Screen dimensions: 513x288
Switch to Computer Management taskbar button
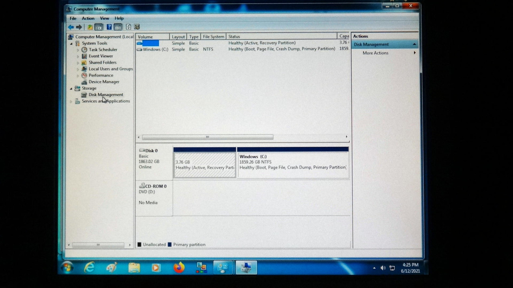(x=246, y=268)
